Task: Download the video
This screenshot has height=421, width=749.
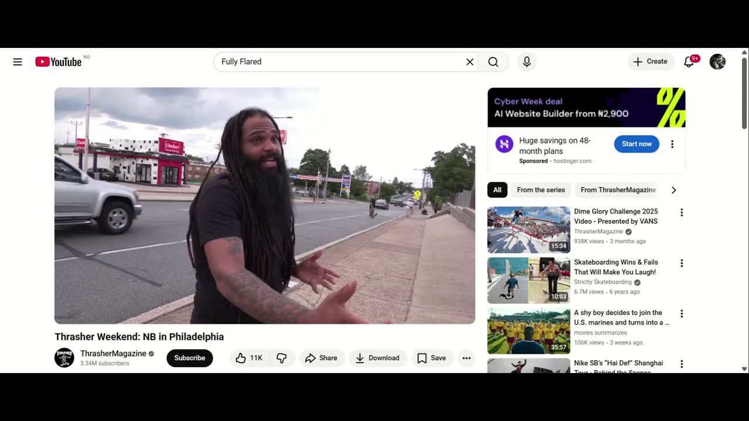Action: click(378, 358)
